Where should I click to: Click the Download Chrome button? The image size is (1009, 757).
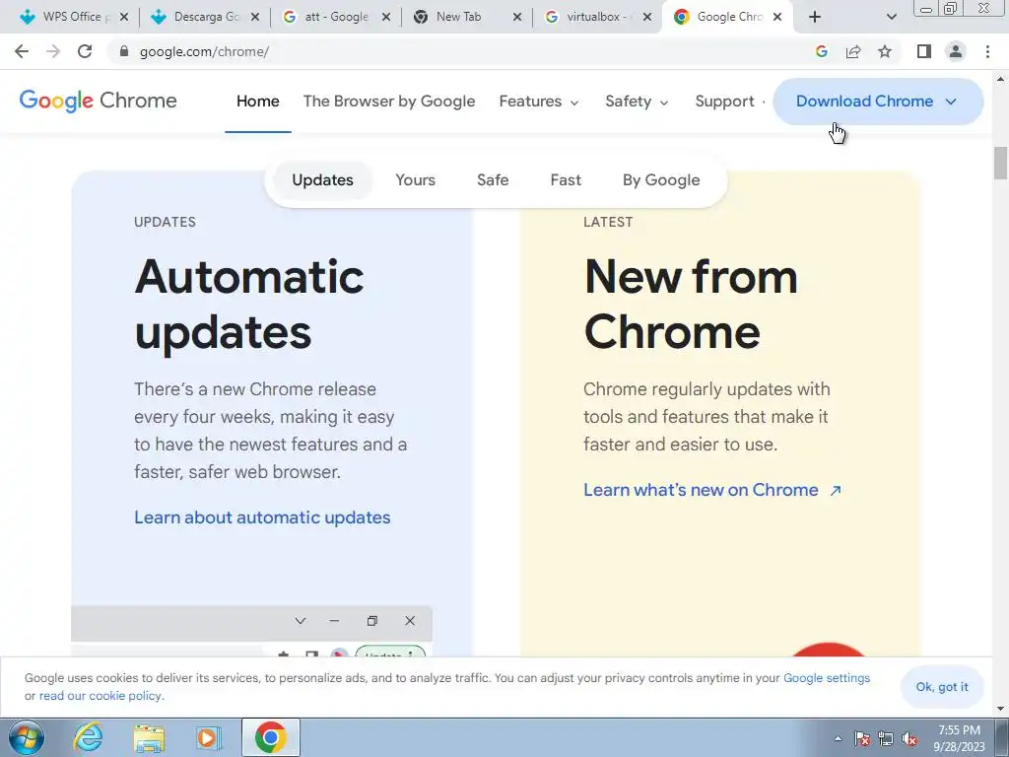pyautogui.click(x=878, y=102)
